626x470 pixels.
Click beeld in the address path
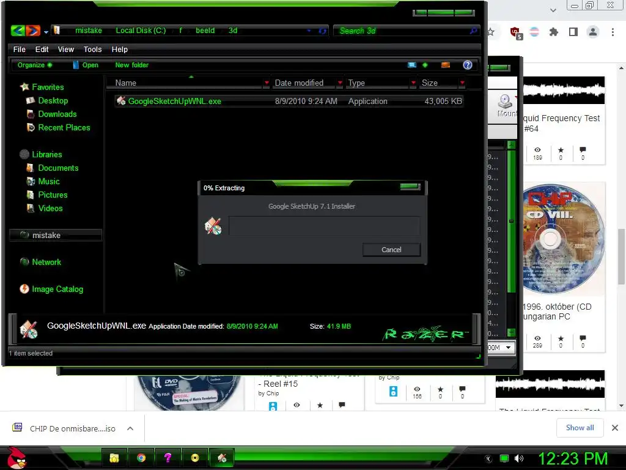(x=205, y=31)
